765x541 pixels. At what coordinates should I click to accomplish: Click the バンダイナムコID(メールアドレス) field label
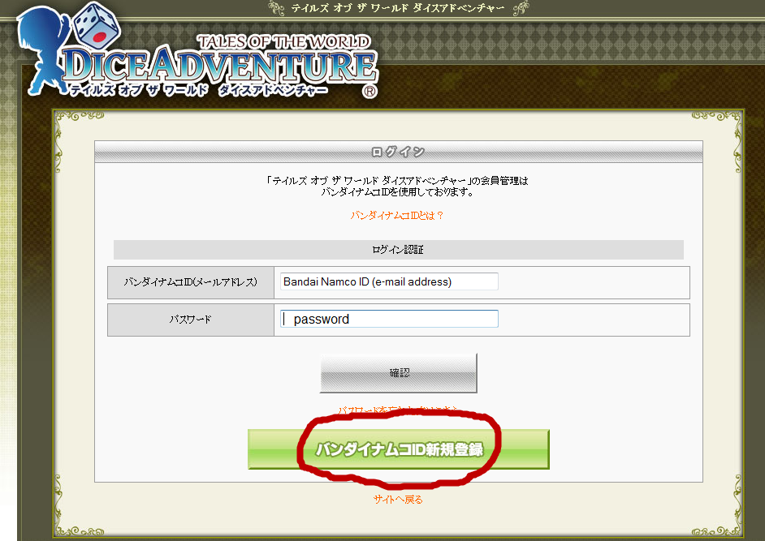click(191, 282)
